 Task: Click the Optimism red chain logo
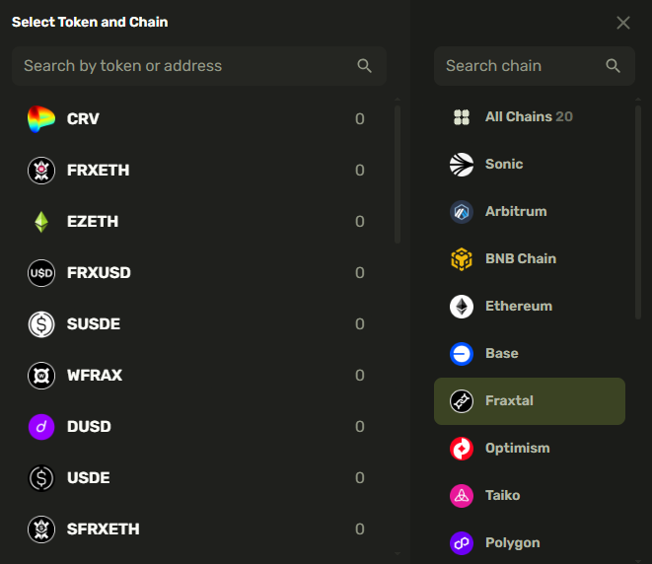coord(462,449)
